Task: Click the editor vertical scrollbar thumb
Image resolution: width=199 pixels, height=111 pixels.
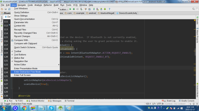Action: [195, 52]
